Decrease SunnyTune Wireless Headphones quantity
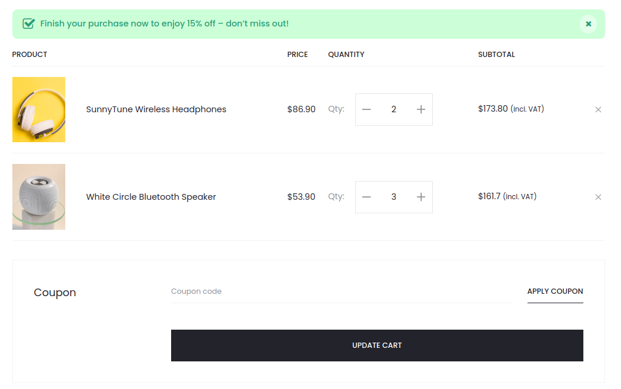This screenshot has width=621, height=389. tap(367, 110)
